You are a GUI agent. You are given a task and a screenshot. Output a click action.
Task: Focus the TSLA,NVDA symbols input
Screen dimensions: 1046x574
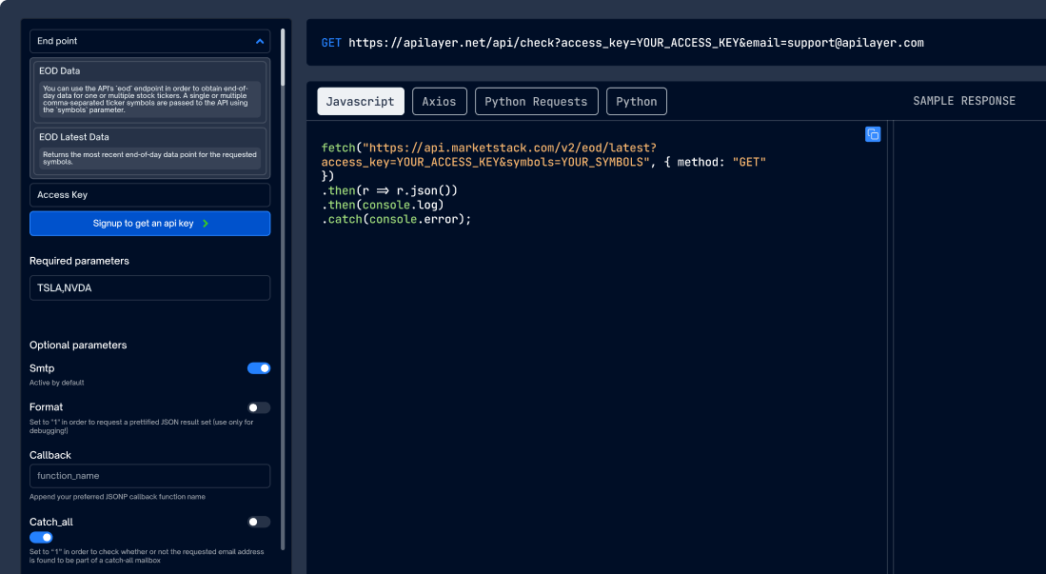tap(149, 287)
